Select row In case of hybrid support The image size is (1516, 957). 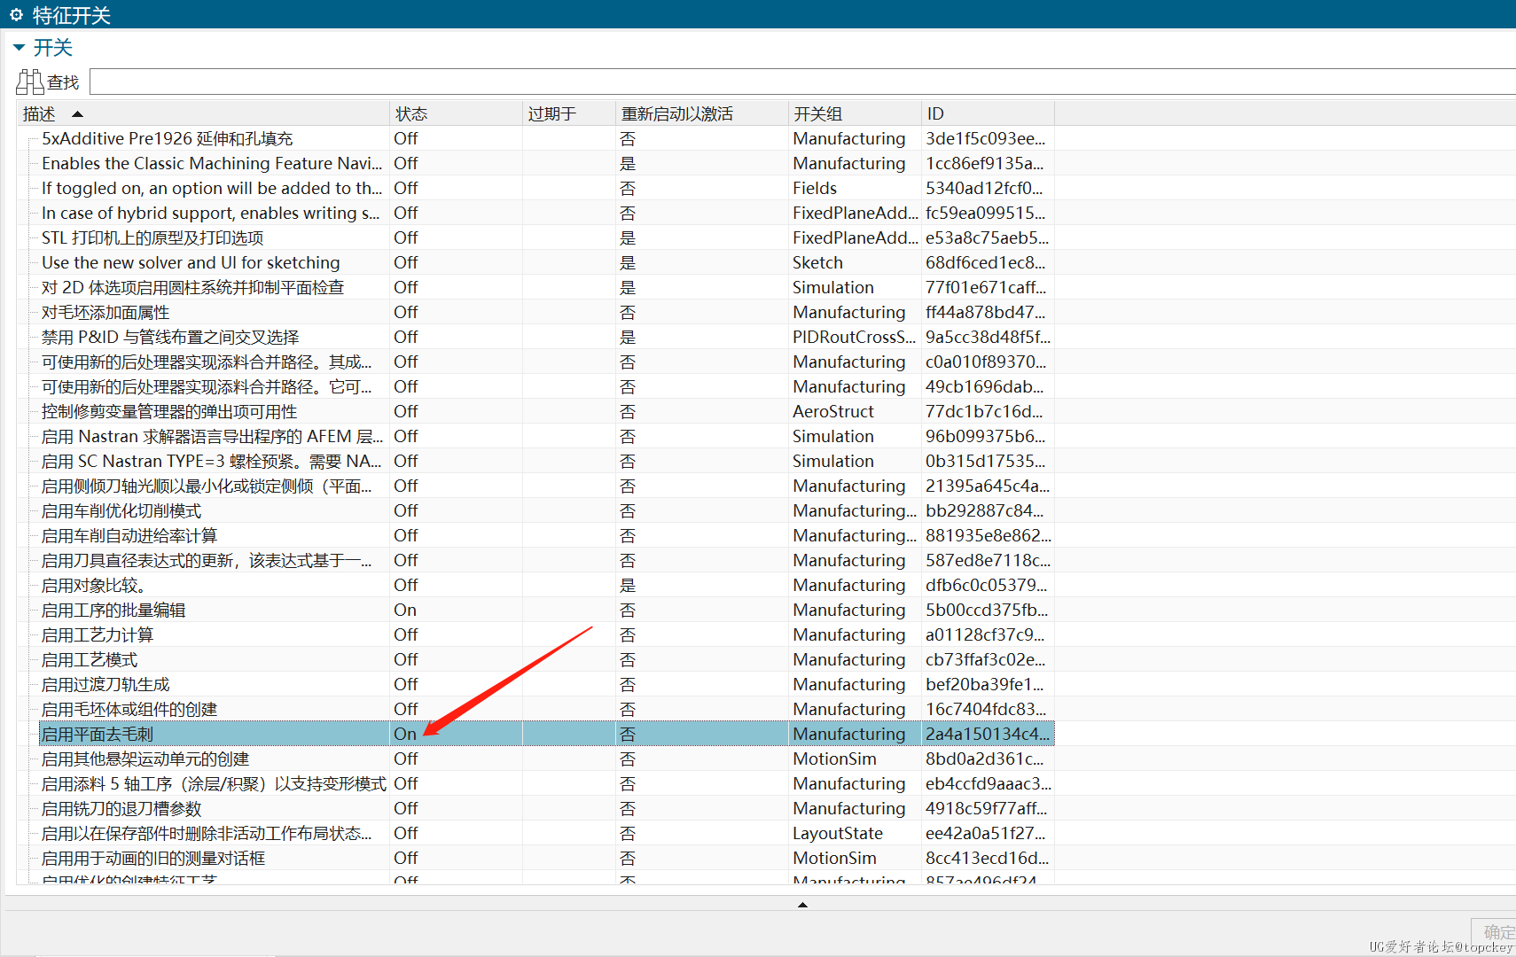[x=547, y=213]
